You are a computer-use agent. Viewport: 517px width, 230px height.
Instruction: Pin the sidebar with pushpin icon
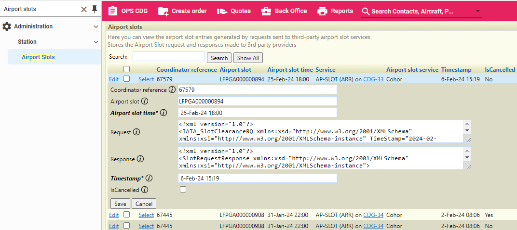tap(95, 10)
